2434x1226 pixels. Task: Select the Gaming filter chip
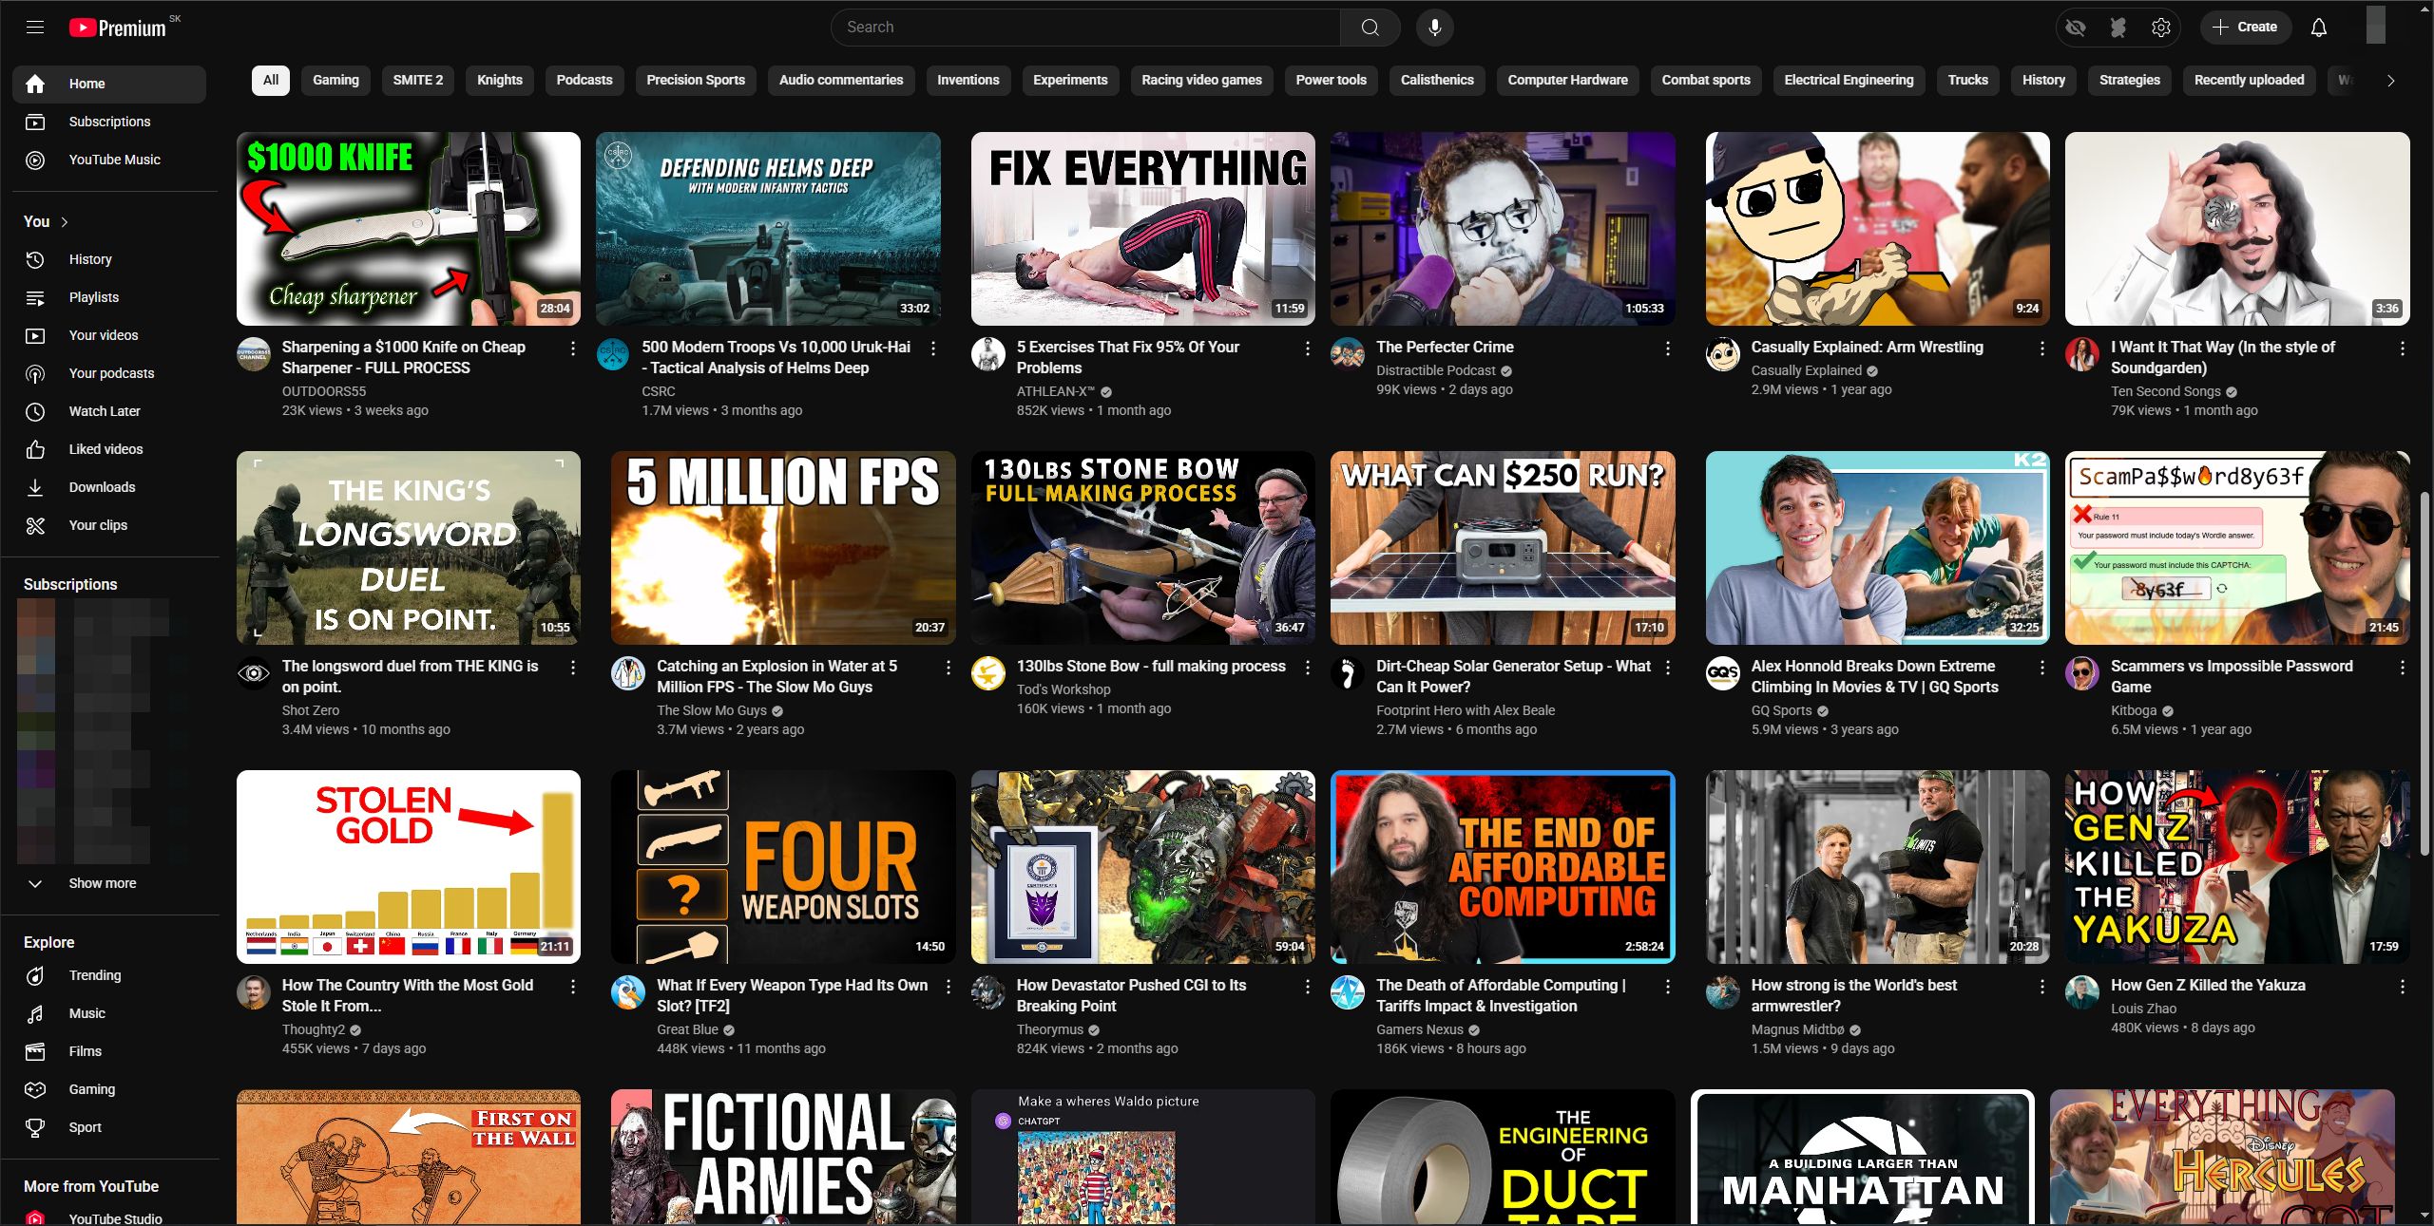[335, 80]
